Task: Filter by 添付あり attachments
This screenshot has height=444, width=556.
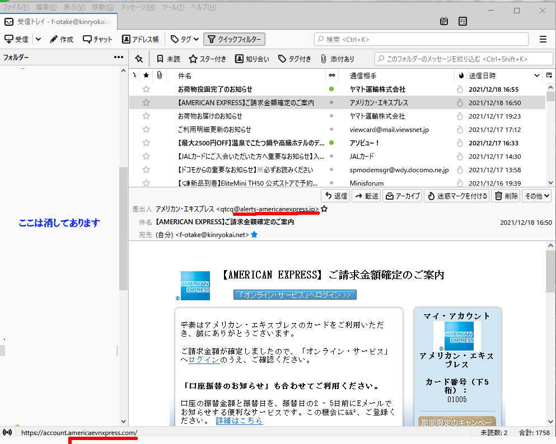Action: coord(337,59)
